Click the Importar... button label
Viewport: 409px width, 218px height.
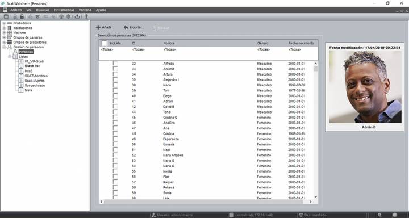(137, 27)
